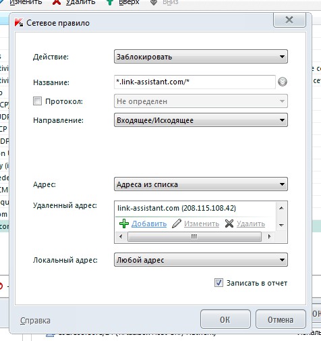
Task: Enable the Протокол checkbox
Action: (x=37, y=101)
